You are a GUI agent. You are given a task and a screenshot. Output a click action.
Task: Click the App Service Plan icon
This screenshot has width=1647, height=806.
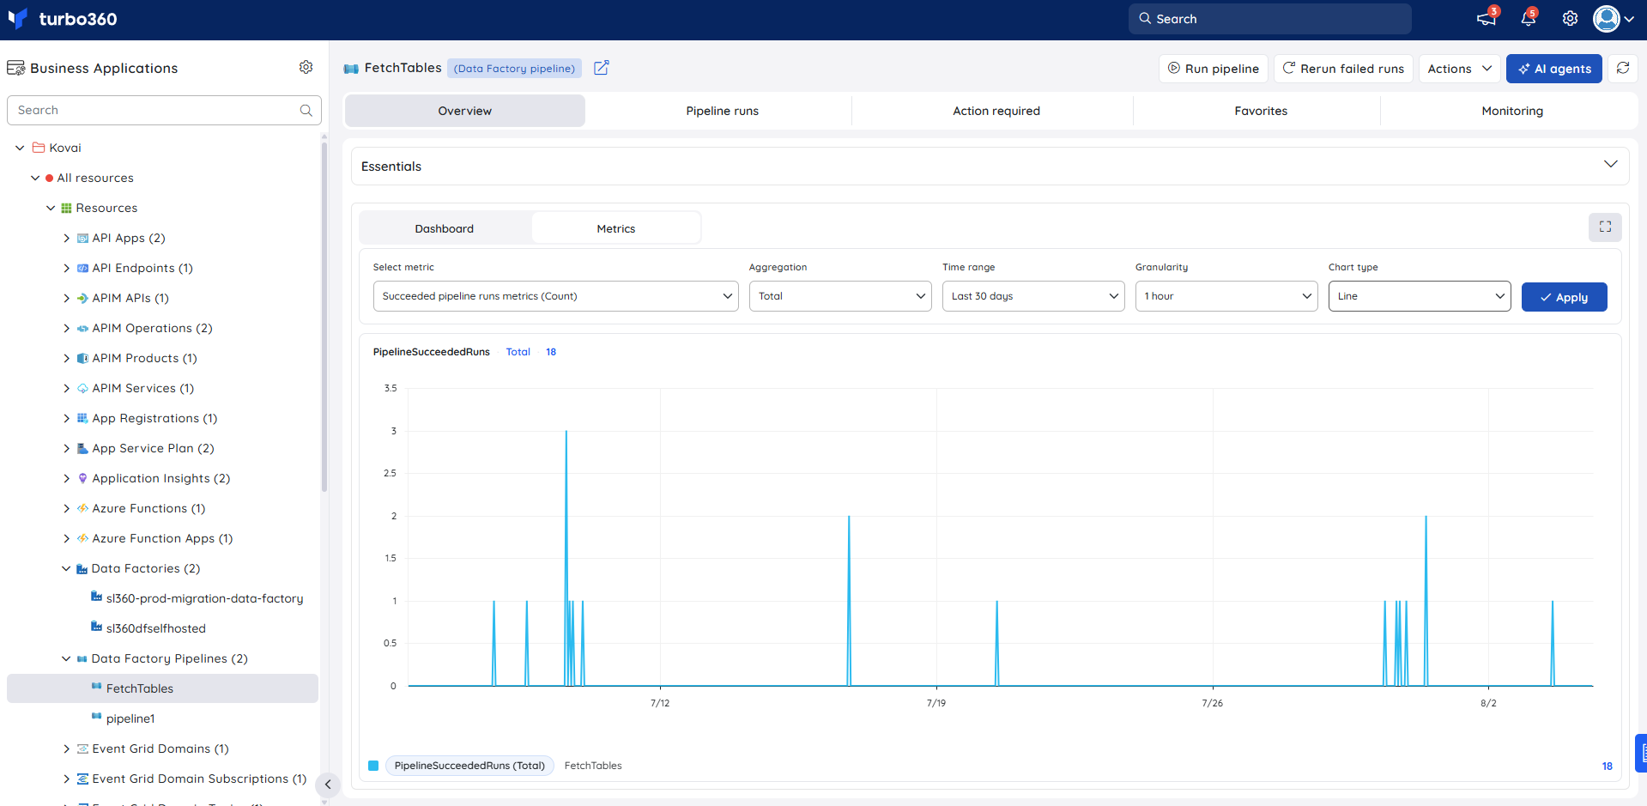point(82,448)
